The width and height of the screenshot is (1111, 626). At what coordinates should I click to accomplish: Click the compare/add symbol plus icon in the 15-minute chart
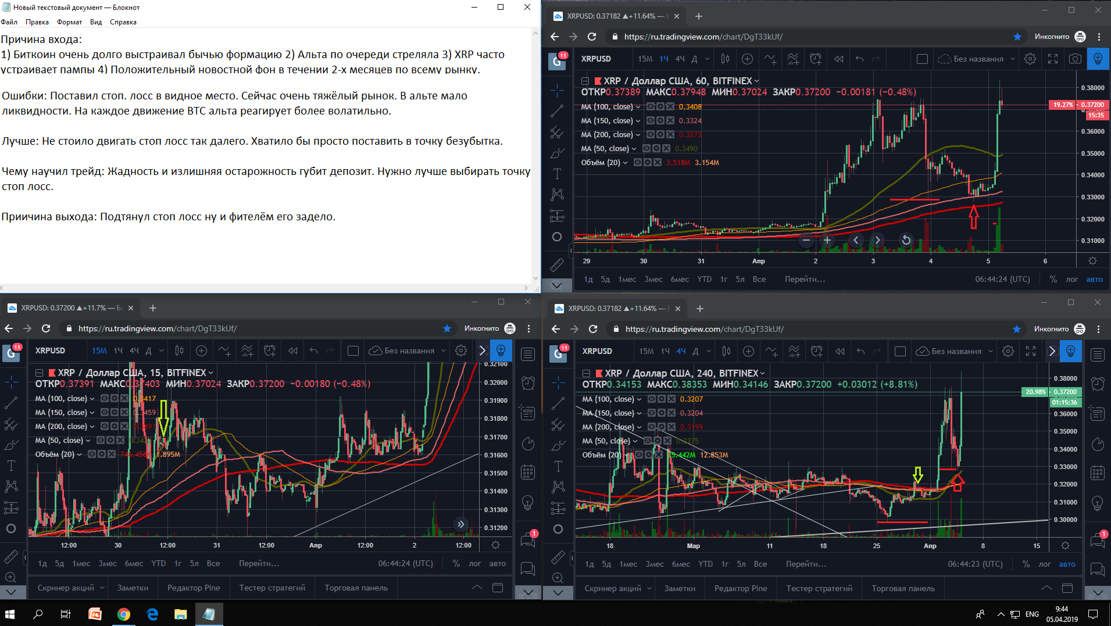click(201, 350)
